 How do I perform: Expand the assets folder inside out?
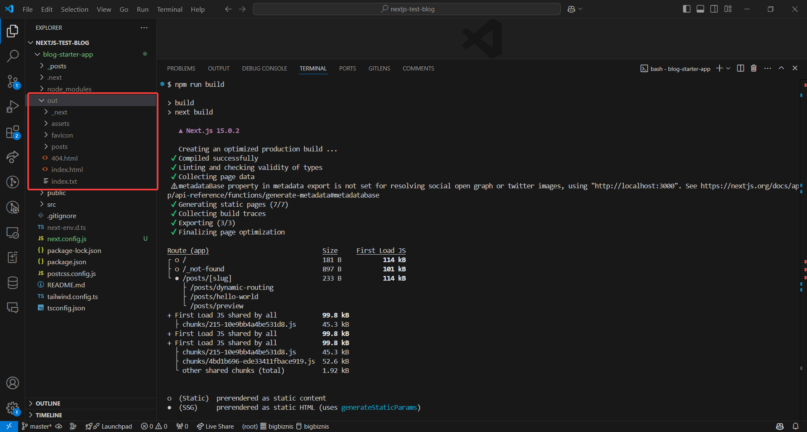[60, 124]
